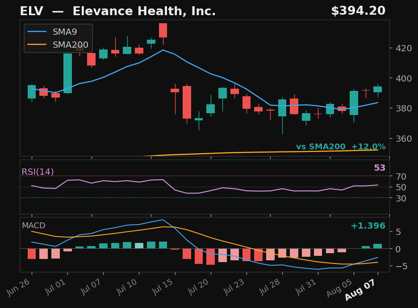The height and width of the screenshot is (308, 418).
Task: Click the last green MACD histogram bar at Aug 07
Action: click(377, 246)
